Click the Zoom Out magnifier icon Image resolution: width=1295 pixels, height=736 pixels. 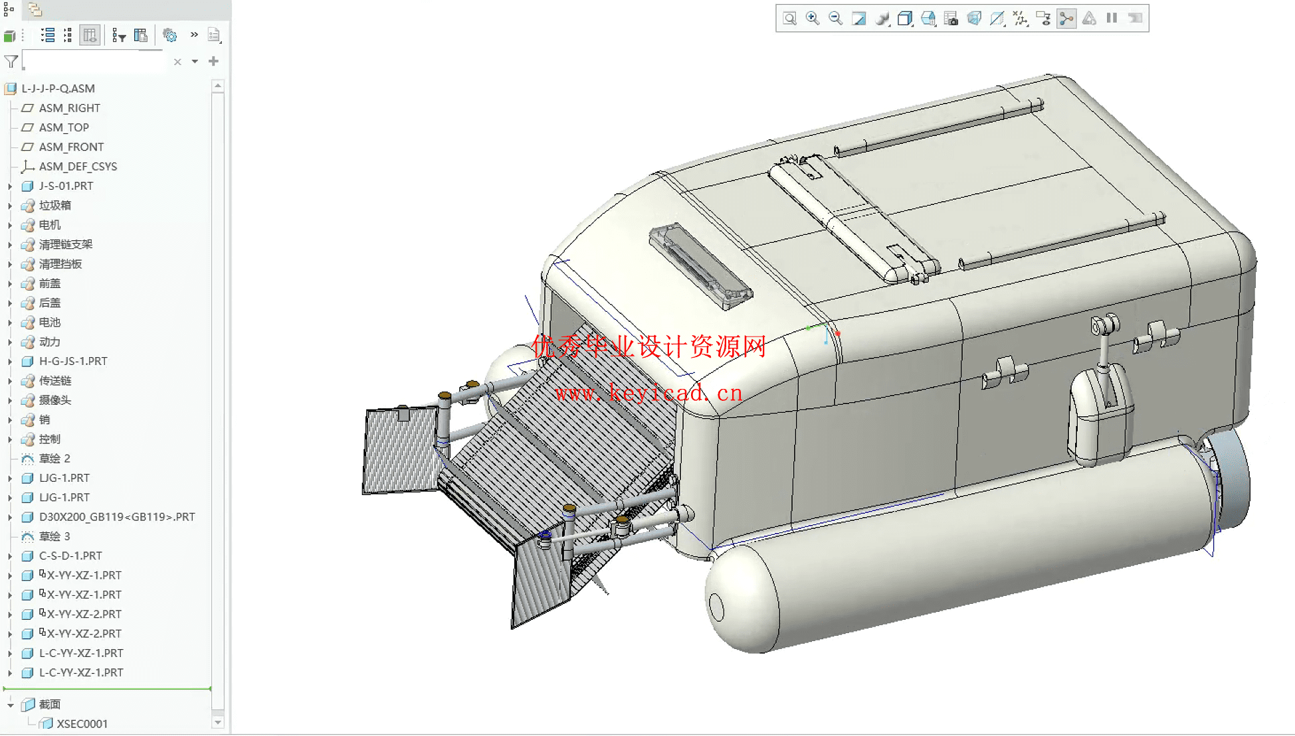pyautogui.click(x=835, y=19)
